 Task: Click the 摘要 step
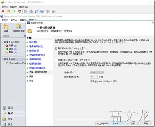tap(31, 77)
